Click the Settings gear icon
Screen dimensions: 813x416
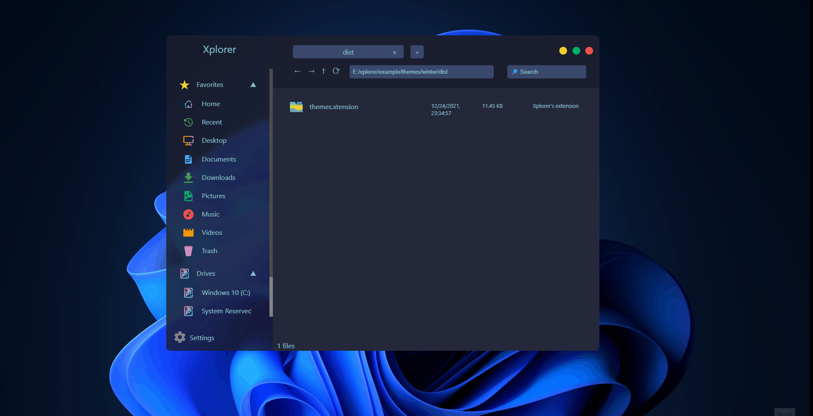(x=180, y=338)
